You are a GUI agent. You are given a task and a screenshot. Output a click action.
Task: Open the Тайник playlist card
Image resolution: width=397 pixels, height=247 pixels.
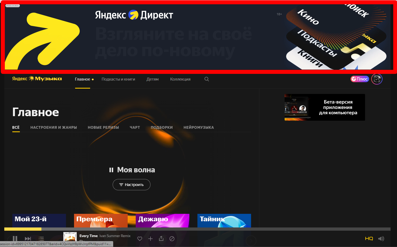224,221
